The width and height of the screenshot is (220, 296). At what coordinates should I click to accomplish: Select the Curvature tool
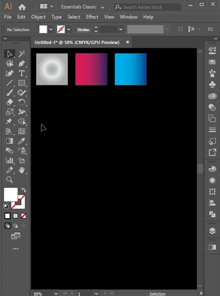10,73
